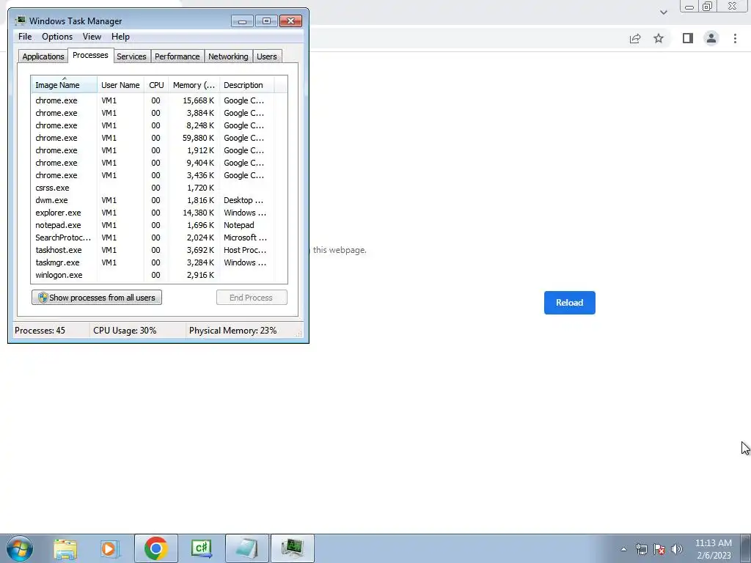Sort by Description column header
The width and height of the screenshot is (751, 563).
[247, 84]
